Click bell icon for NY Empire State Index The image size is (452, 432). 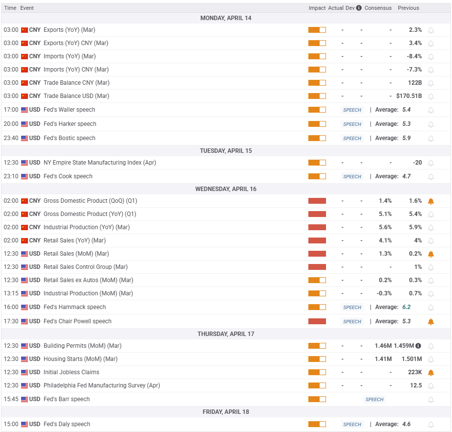[431, 163]
